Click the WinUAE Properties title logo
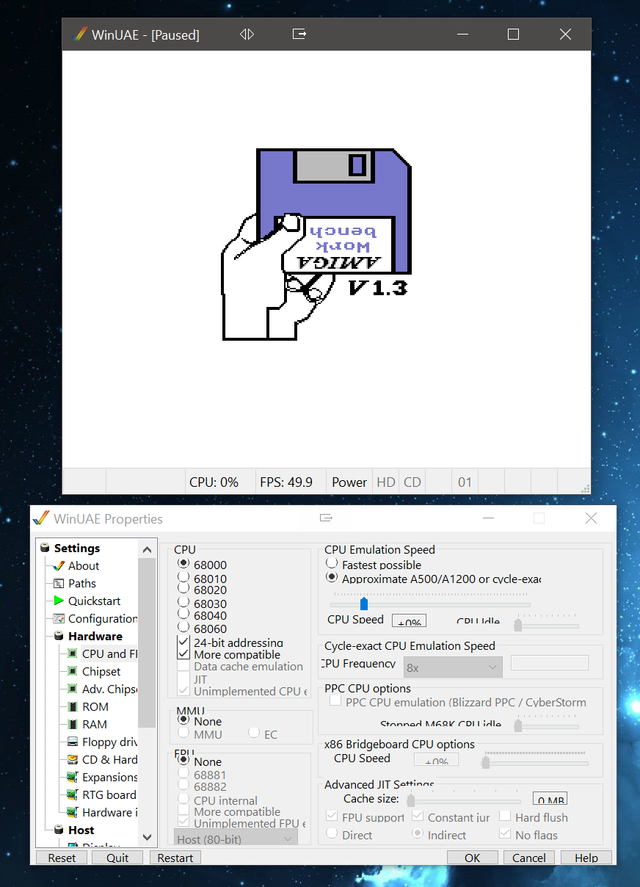640x887 pixels. (42, 518)
